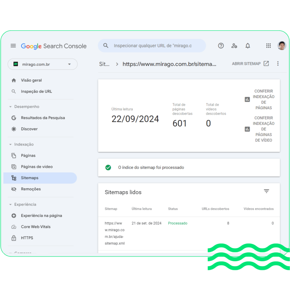290x290 pixels.
Task: Open the HTTPS report
Action: [x=27, y=238]
